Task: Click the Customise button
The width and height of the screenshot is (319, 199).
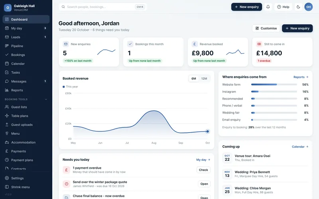Action: [266, 28]
